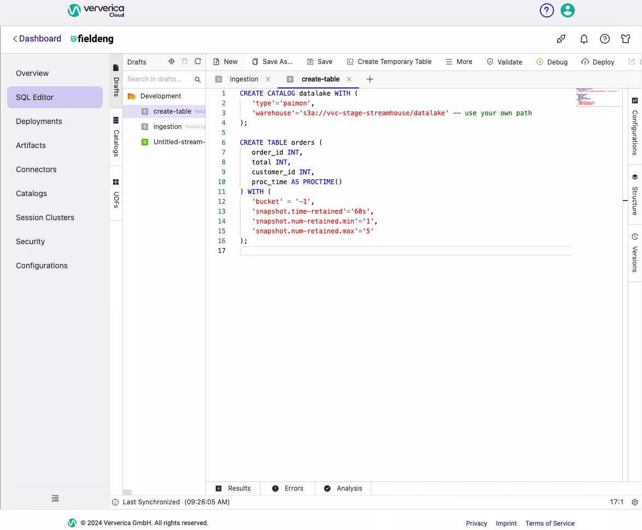642x530 pixels.
Task: Click the drafts search magnifier icon
Action: (198, 79)
